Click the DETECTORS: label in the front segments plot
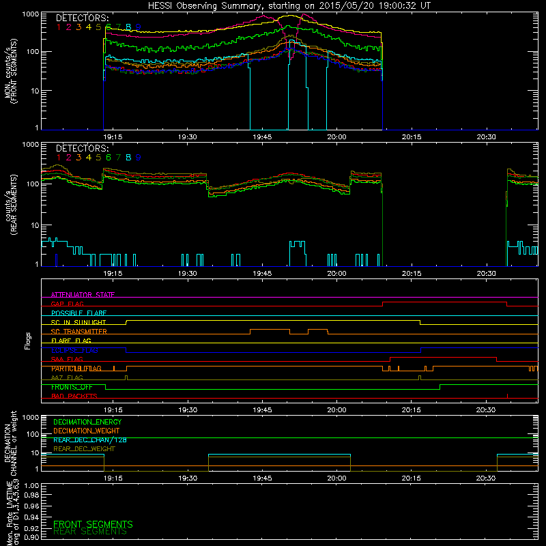 [x=82, y=18]
